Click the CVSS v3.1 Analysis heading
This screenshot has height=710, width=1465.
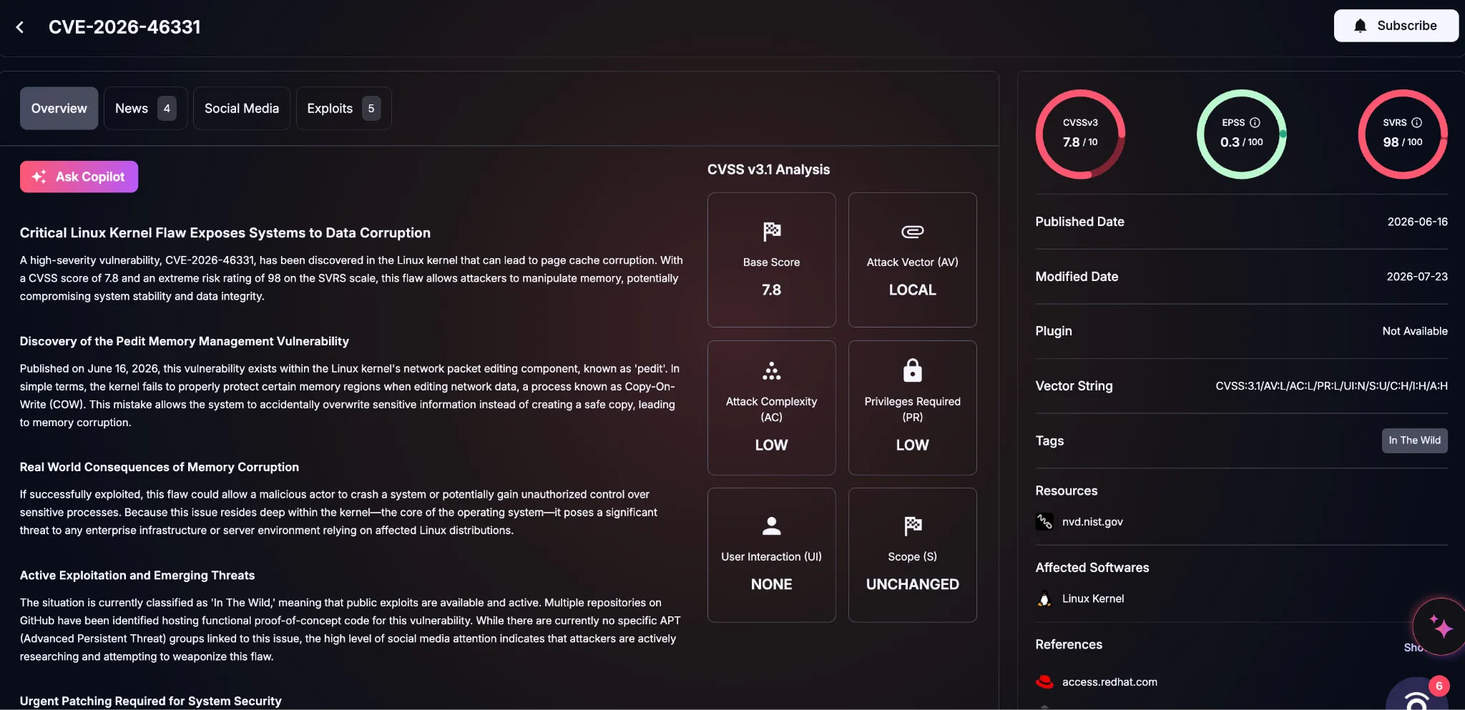pos(768,169)
